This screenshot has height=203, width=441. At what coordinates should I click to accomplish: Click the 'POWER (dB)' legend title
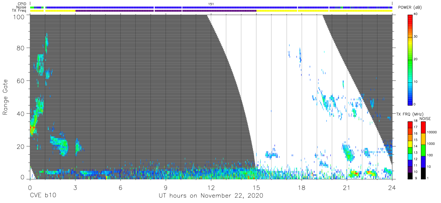pyautogui.click(x=410, y=8)
